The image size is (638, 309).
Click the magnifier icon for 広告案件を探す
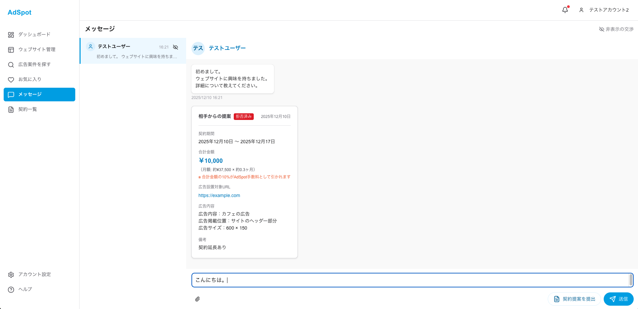click(x=11, y=65)
